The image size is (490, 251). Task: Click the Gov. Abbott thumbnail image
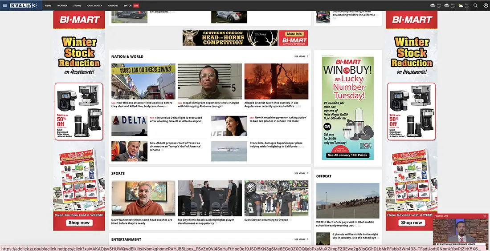[129, 151]
